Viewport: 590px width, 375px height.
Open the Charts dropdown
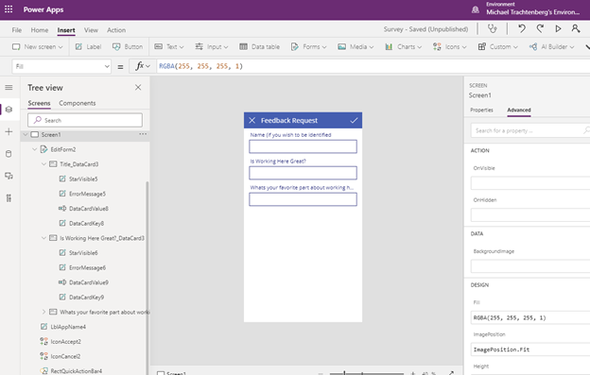[403, 46]
